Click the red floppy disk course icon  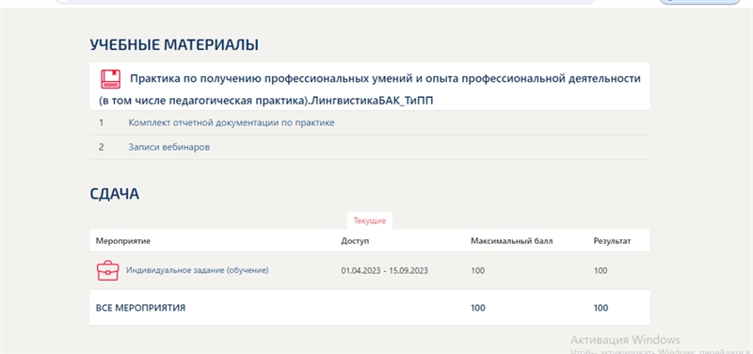[x=110, y=79]
